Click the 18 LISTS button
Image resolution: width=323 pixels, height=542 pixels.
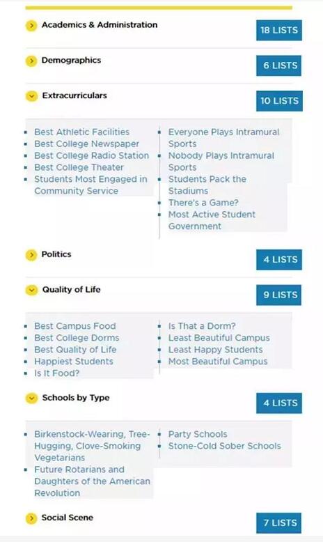(x=278, y=30)
